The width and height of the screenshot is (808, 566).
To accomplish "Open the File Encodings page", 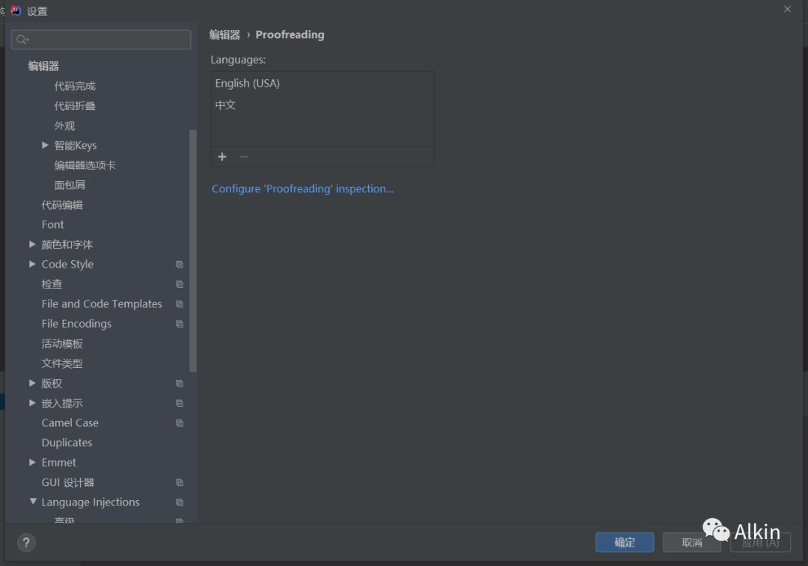I will [76, 324].
